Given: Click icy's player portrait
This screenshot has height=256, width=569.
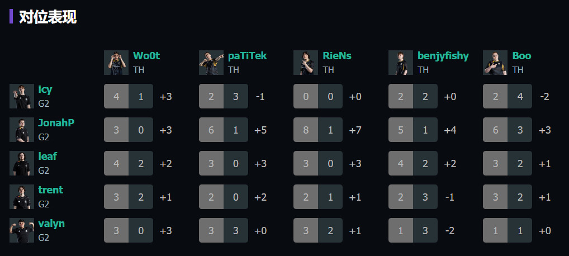Looking at the screenshot, I should pos(22,96).
